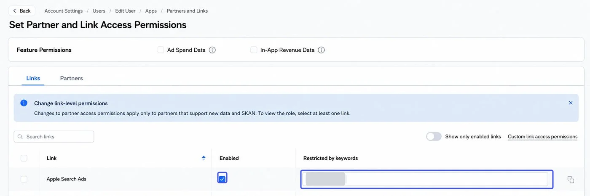Open Edit User breadcrumb link
Viewport: 590px width, 196px height.
tap(125, 11)
